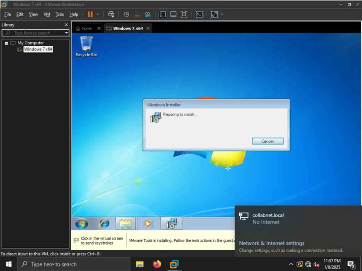Open the Tabs menu
The image size is (362, 271).
point(59,14)
